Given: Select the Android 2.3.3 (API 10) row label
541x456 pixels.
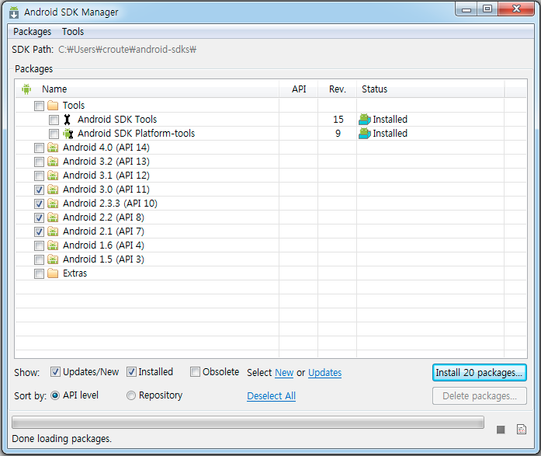Looking at the screenshot, I should (110, 204).
